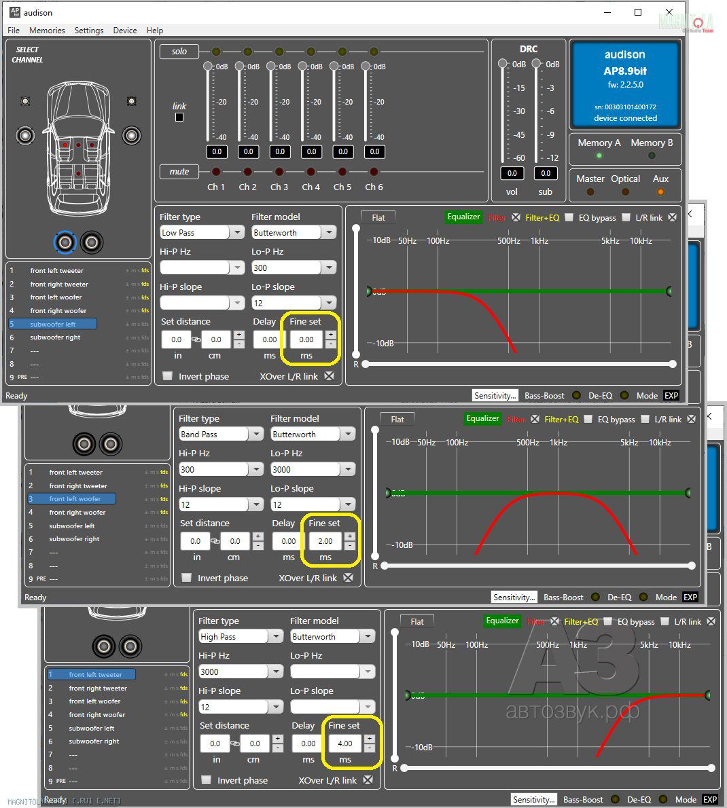Screen dimensions: 727x808
Task: Open the Device menu
Action: point(125,31)
